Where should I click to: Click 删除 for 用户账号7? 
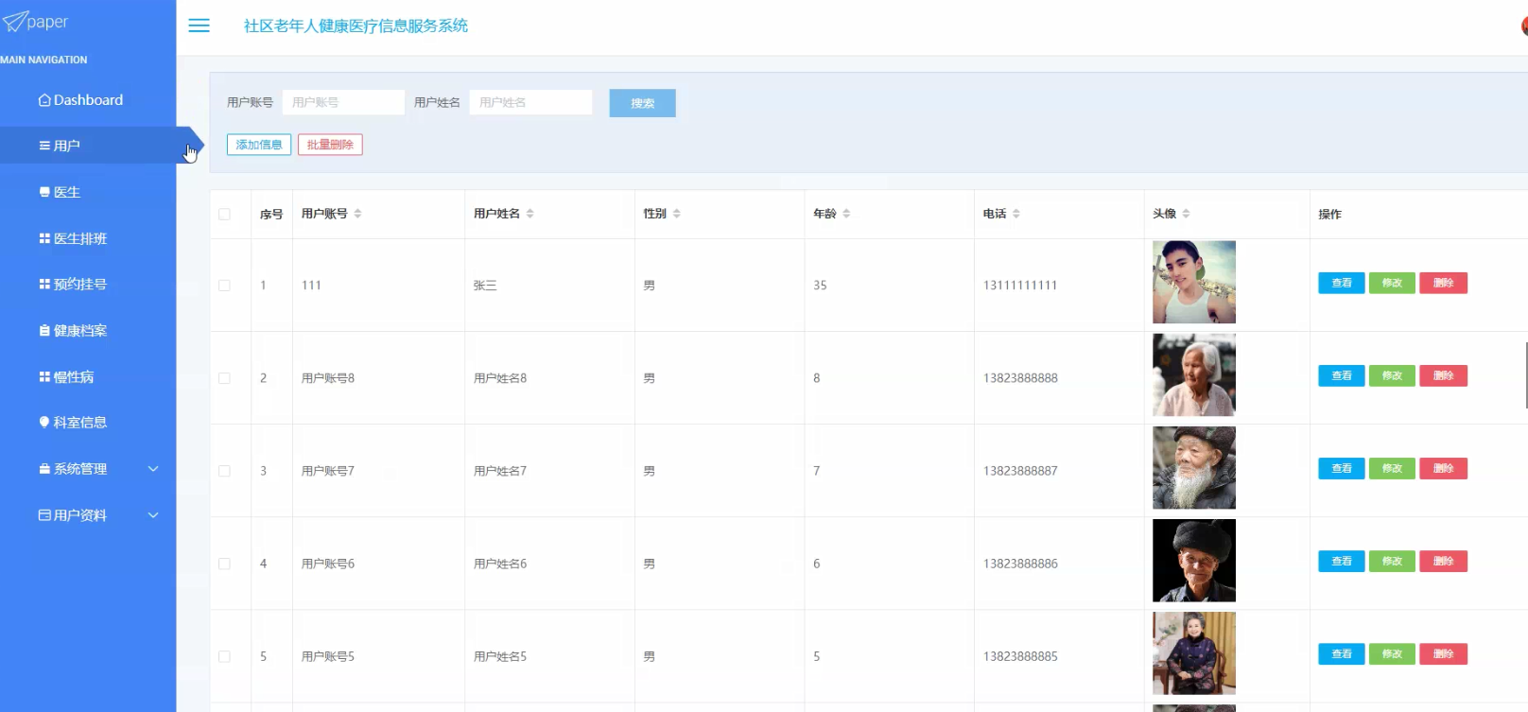(x=1443, y=468)
